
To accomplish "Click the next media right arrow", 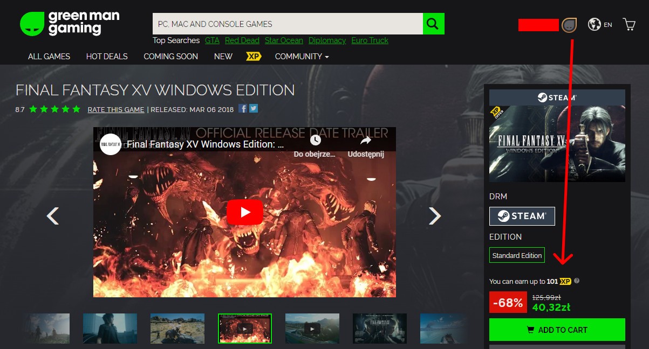I will tap(435, 216).
